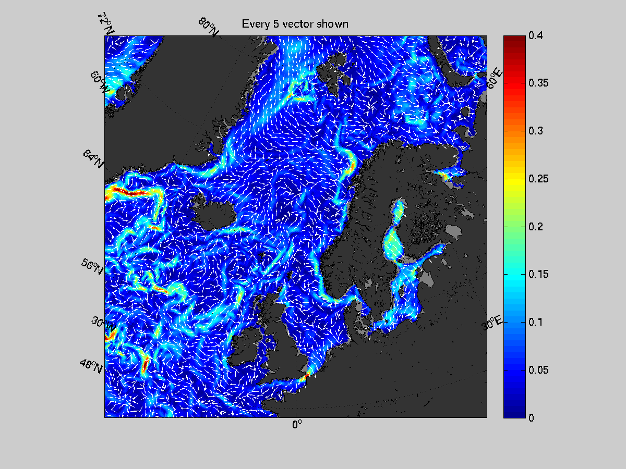Image resolution: width=626 pixels, height=469 pixels.
Task: Click the 64°N latitude label
Action: pos(93,159)
